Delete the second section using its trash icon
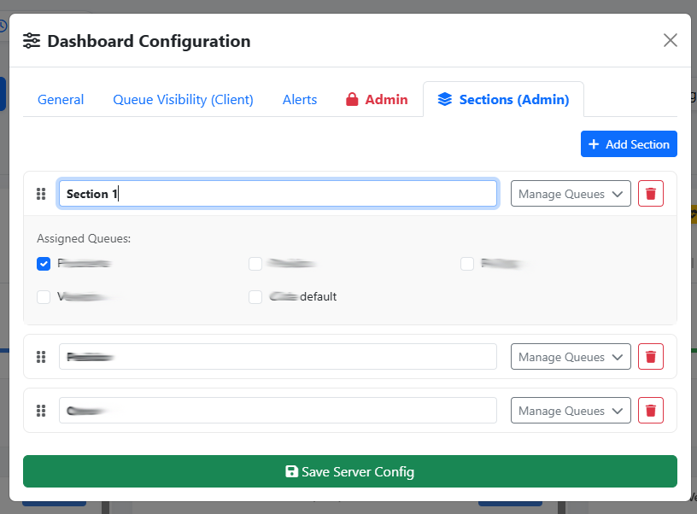697x514 pixels. [x=651, y=357]
